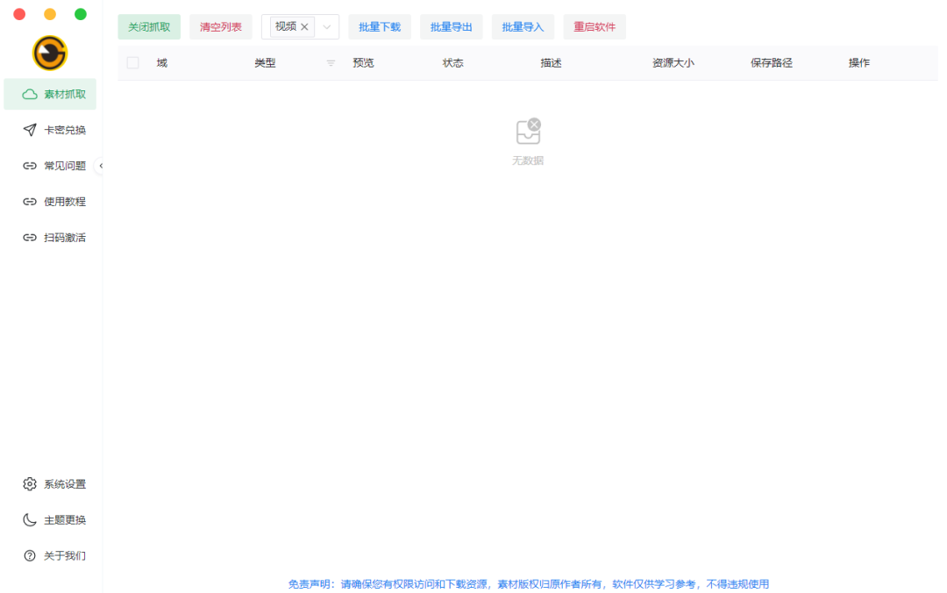Click the 批量导出 button
The height and width of the screenshot is (593, 947).
pyautogui.click(x=452, y=27)
